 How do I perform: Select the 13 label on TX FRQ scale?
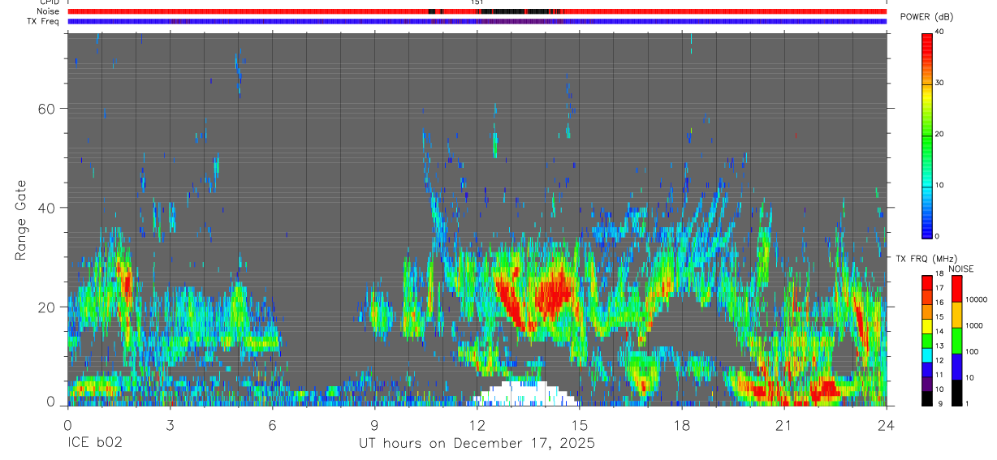coord(940,346)
